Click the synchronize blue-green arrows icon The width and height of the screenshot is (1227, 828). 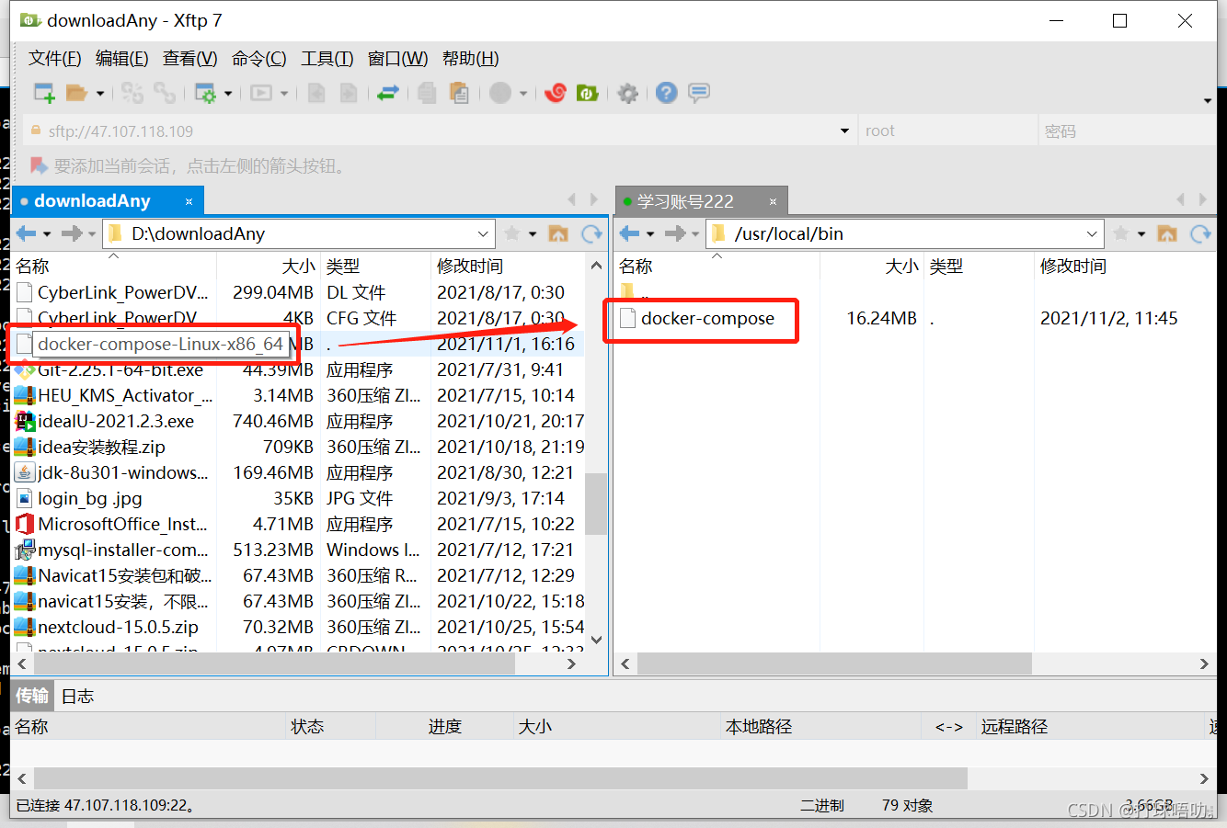click(x=388, y=93)
